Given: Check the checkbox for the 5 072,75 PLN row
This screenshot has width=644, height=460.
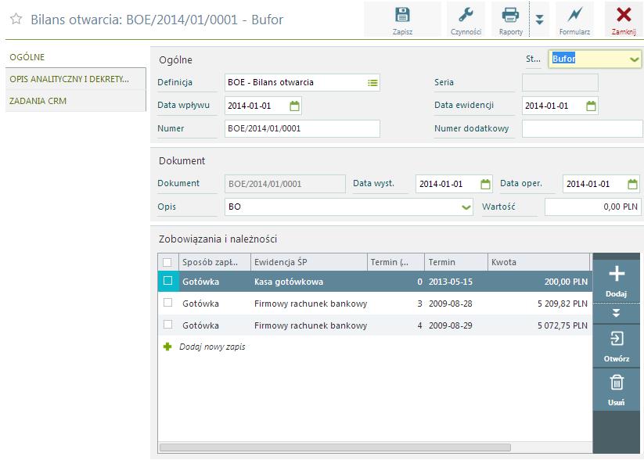Looking at the screenshot, I should [167, 325].
